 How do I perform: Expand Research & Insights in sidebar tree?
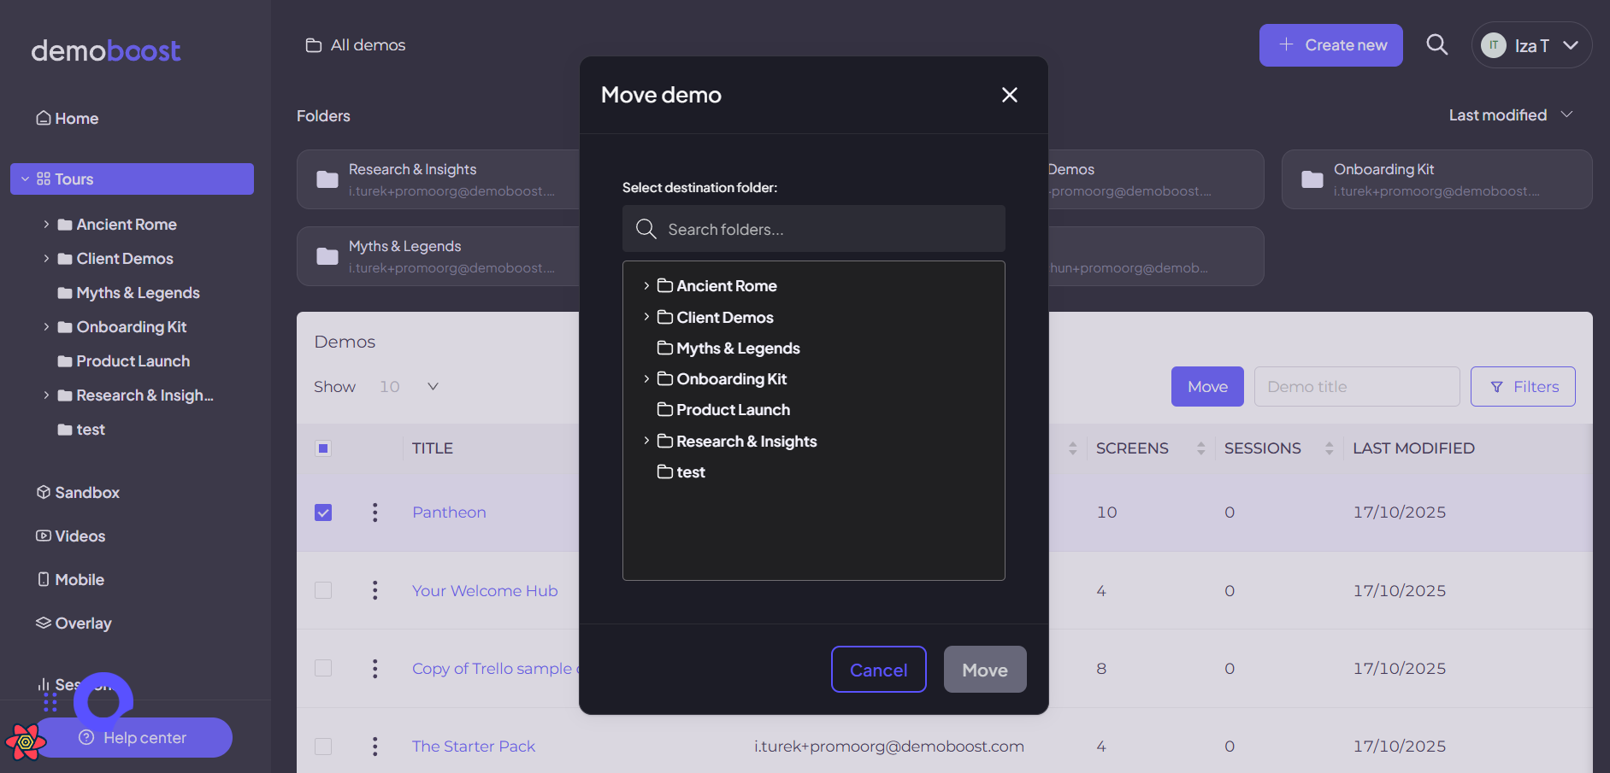coord(46,395)
